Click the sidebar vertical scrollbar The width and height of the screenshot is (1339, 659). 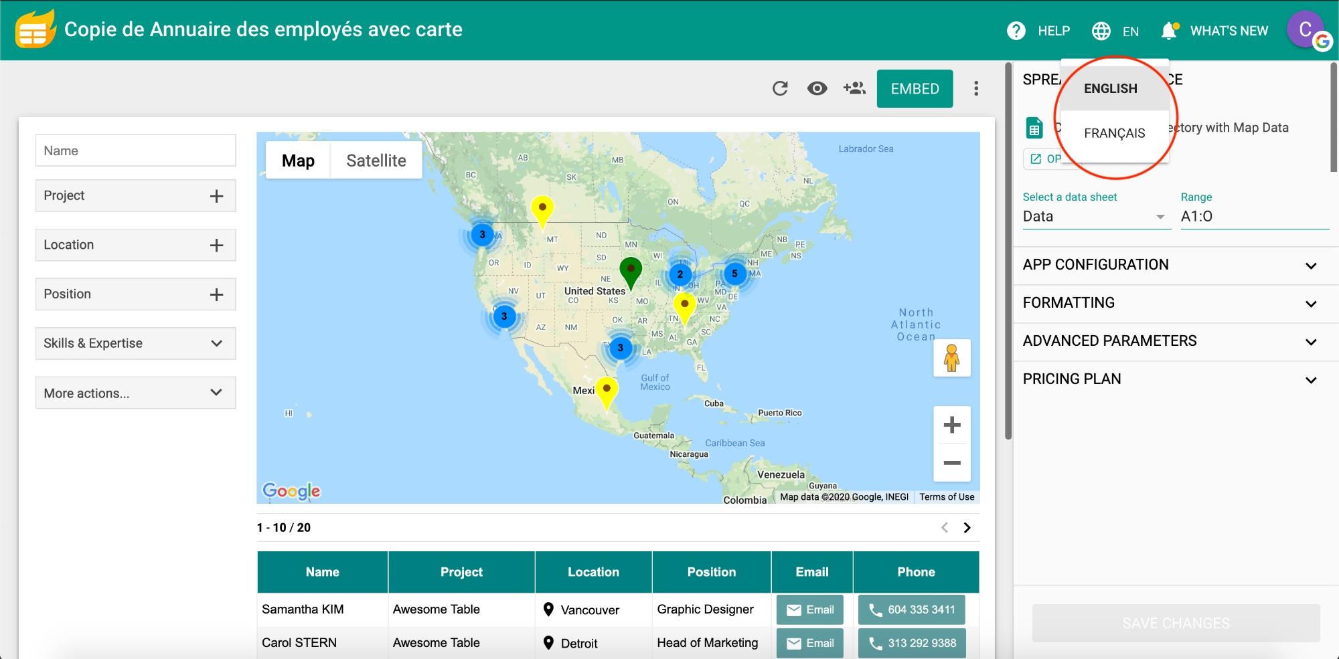pyautogui.click(x=1333, y=117)
